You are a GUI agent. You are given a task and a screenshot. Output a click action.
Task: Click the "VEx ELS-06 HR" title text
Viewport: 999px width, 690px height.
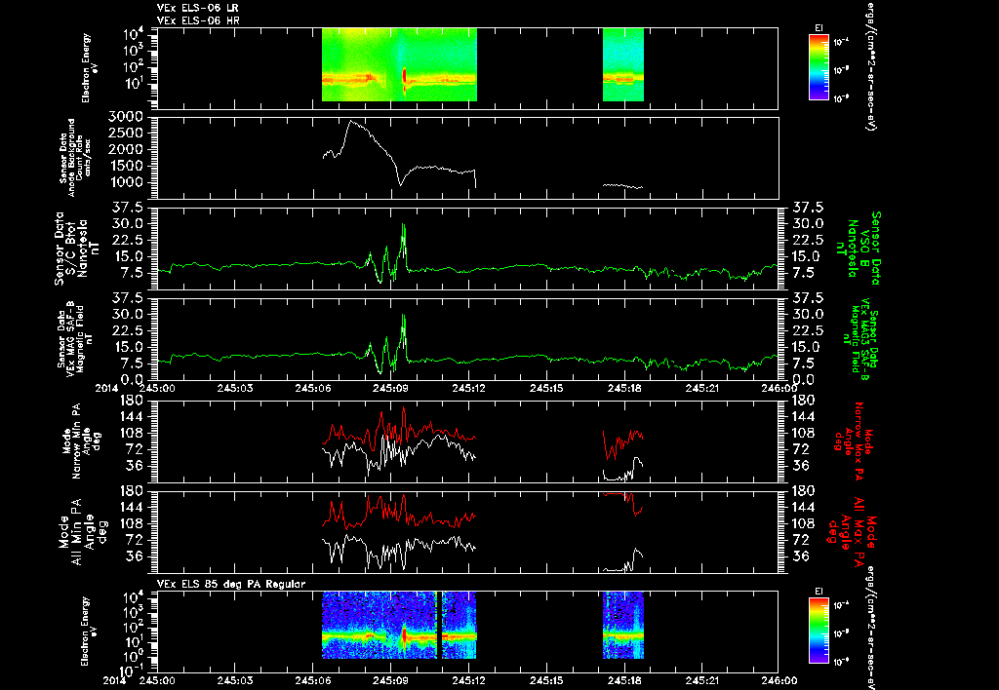[198, 21]
